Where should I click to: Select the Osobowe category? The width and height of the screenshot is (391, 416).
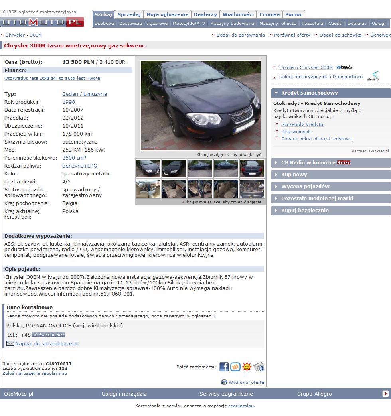pyautogui.click(x=104, y=24)
